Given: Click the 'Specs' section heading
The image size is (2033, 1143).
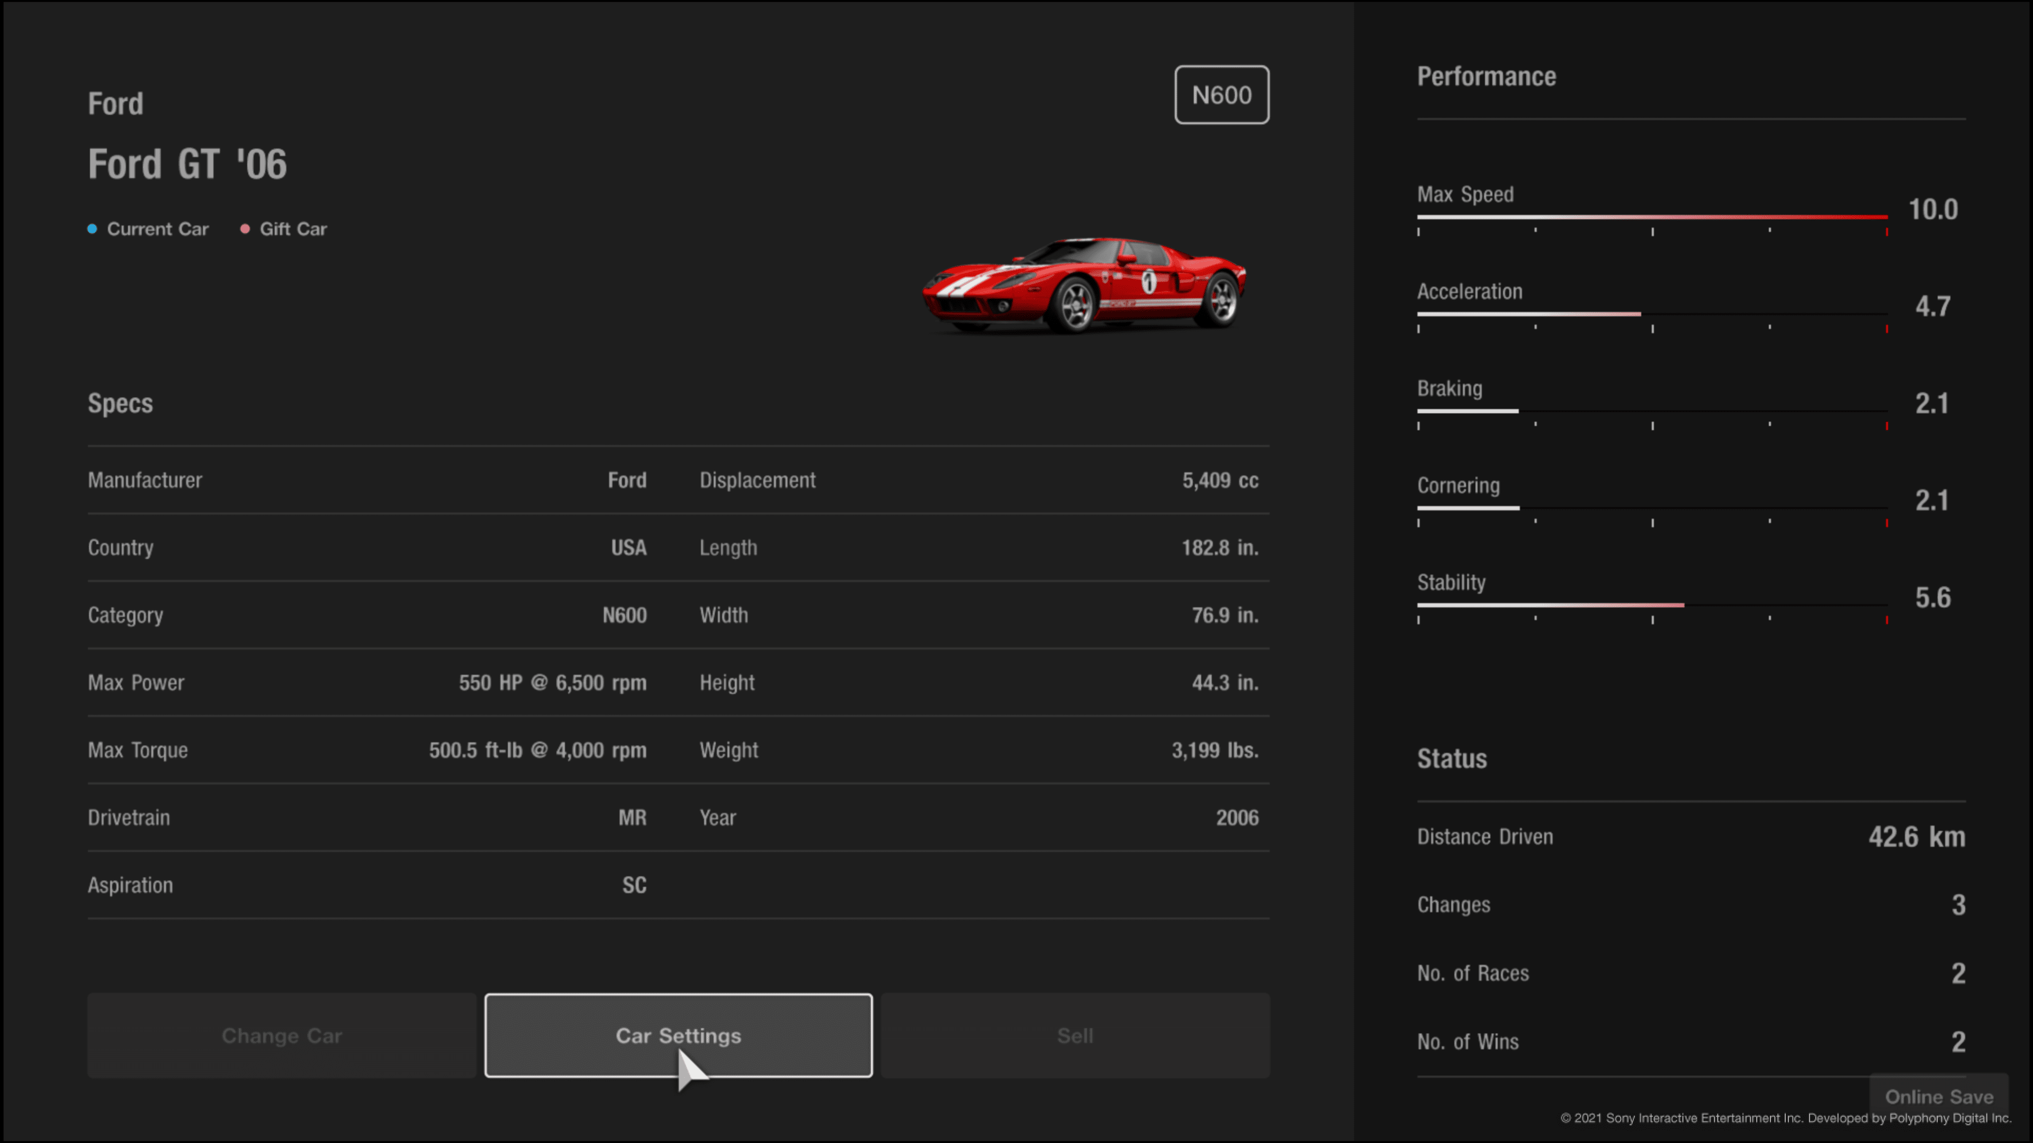Looking at the screenshot, I should coord(120,403).
